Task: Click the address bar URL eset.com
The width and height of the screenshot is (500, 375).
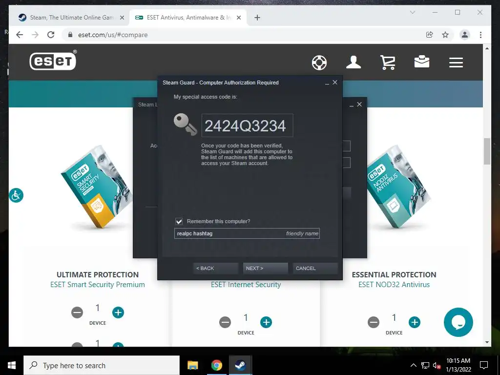Action: coord(113,35)
